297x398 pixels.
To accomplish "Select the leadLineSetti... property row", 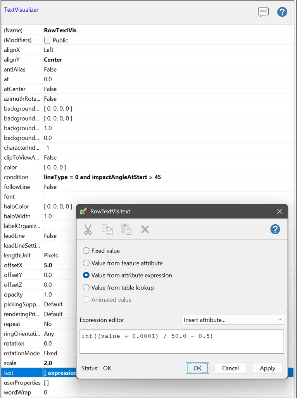I will (39, 246).
